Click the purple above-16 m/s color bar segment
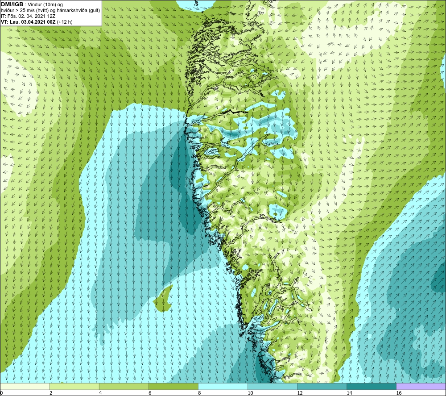 pyautogui.click(x=421, y=386)
